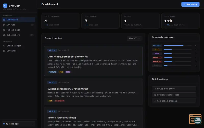Click the Subscribers stat card showing 8
Viewport: 204px width, 128px height.
[x=100, y=21]
